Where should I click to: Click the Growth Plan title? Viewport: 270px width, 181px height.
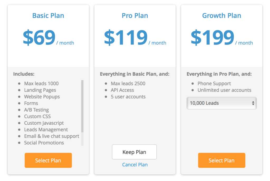221,16
